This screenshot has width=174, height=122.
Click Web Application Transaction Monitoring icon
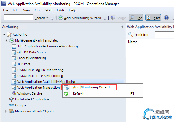(14, 88)
